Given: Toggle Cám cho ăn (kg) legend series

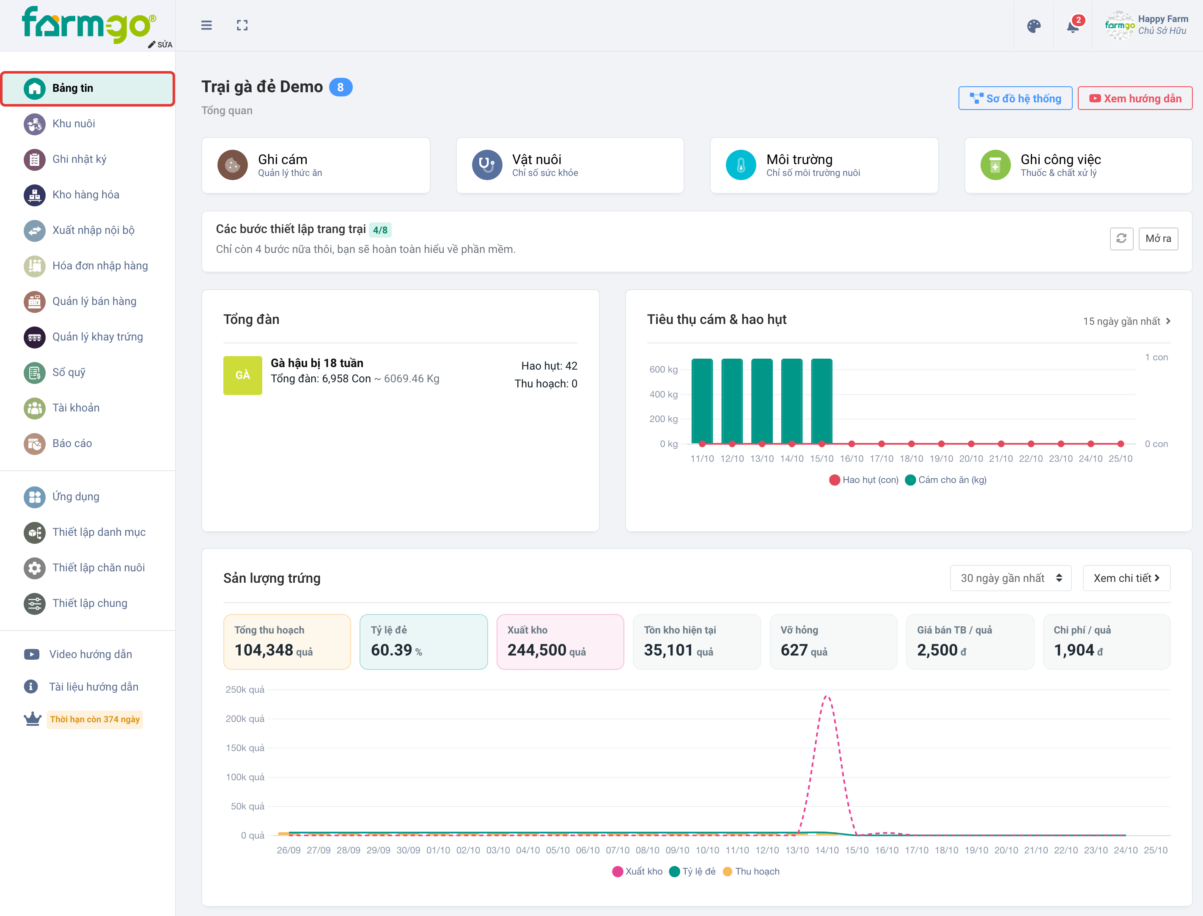Looking at the screenshot, I should pos(945,480).
